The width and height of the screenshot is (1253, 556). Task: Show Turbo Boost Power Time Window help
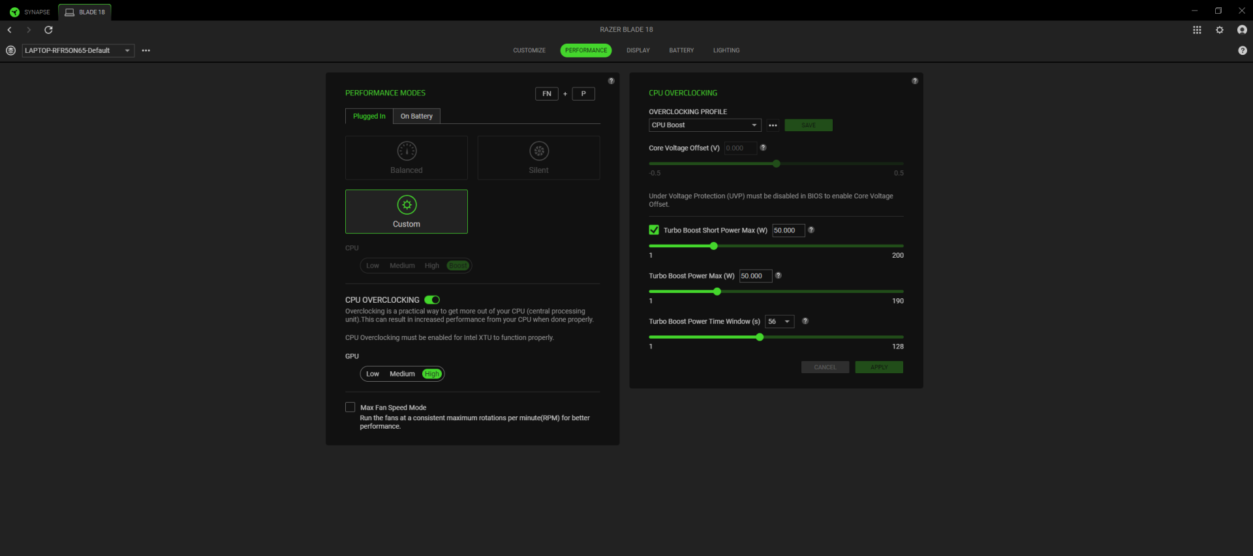(805, 321)
